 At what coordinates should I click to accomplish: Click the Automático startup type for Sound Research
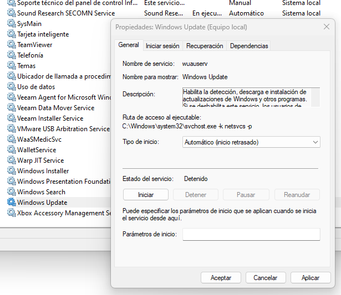point(246,13)
